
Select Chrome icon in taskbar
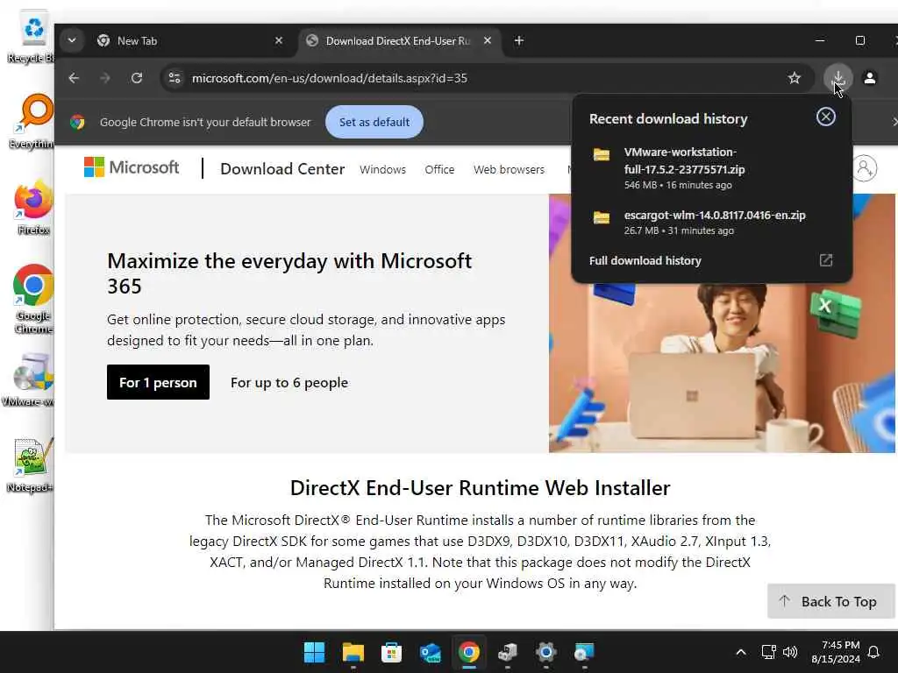click(468, 652)
